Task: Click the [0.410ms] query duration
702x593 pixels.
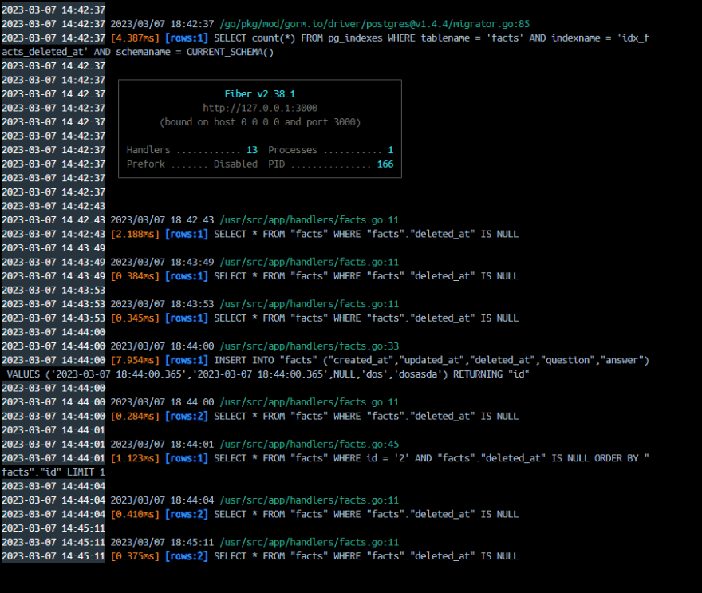Action: (x=135, y=514)
